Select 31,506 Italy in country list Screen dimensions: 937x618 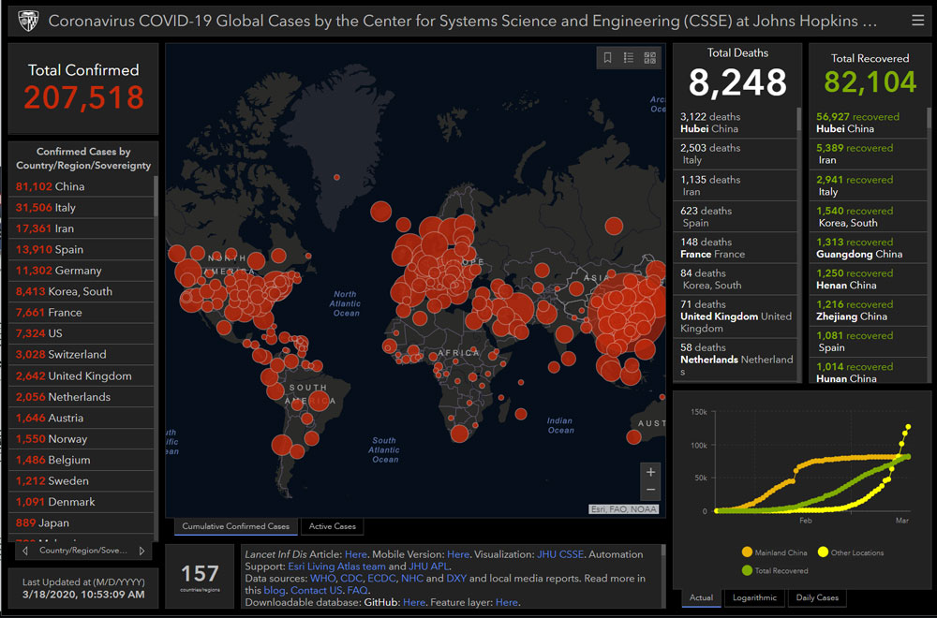[x=82, y=207]
